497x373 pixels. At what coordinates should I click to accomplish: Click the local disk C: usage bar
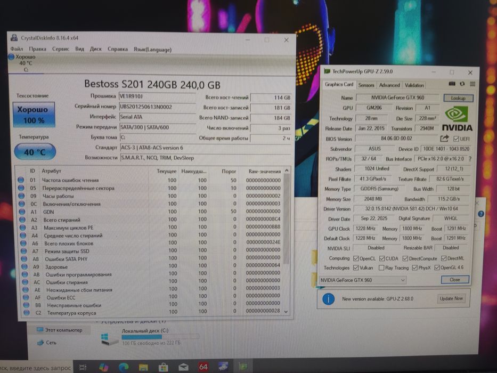[160, 337]
